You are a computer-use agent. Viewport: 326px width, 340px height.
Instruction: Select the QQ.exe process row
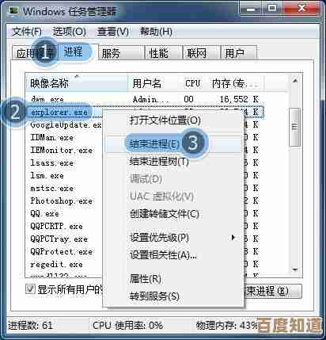[x=45, y=213]
